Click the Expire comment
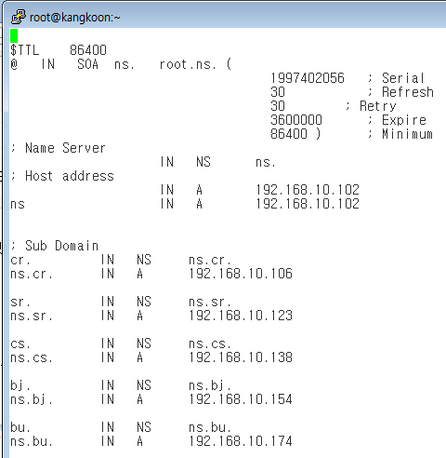 [404, 120]
